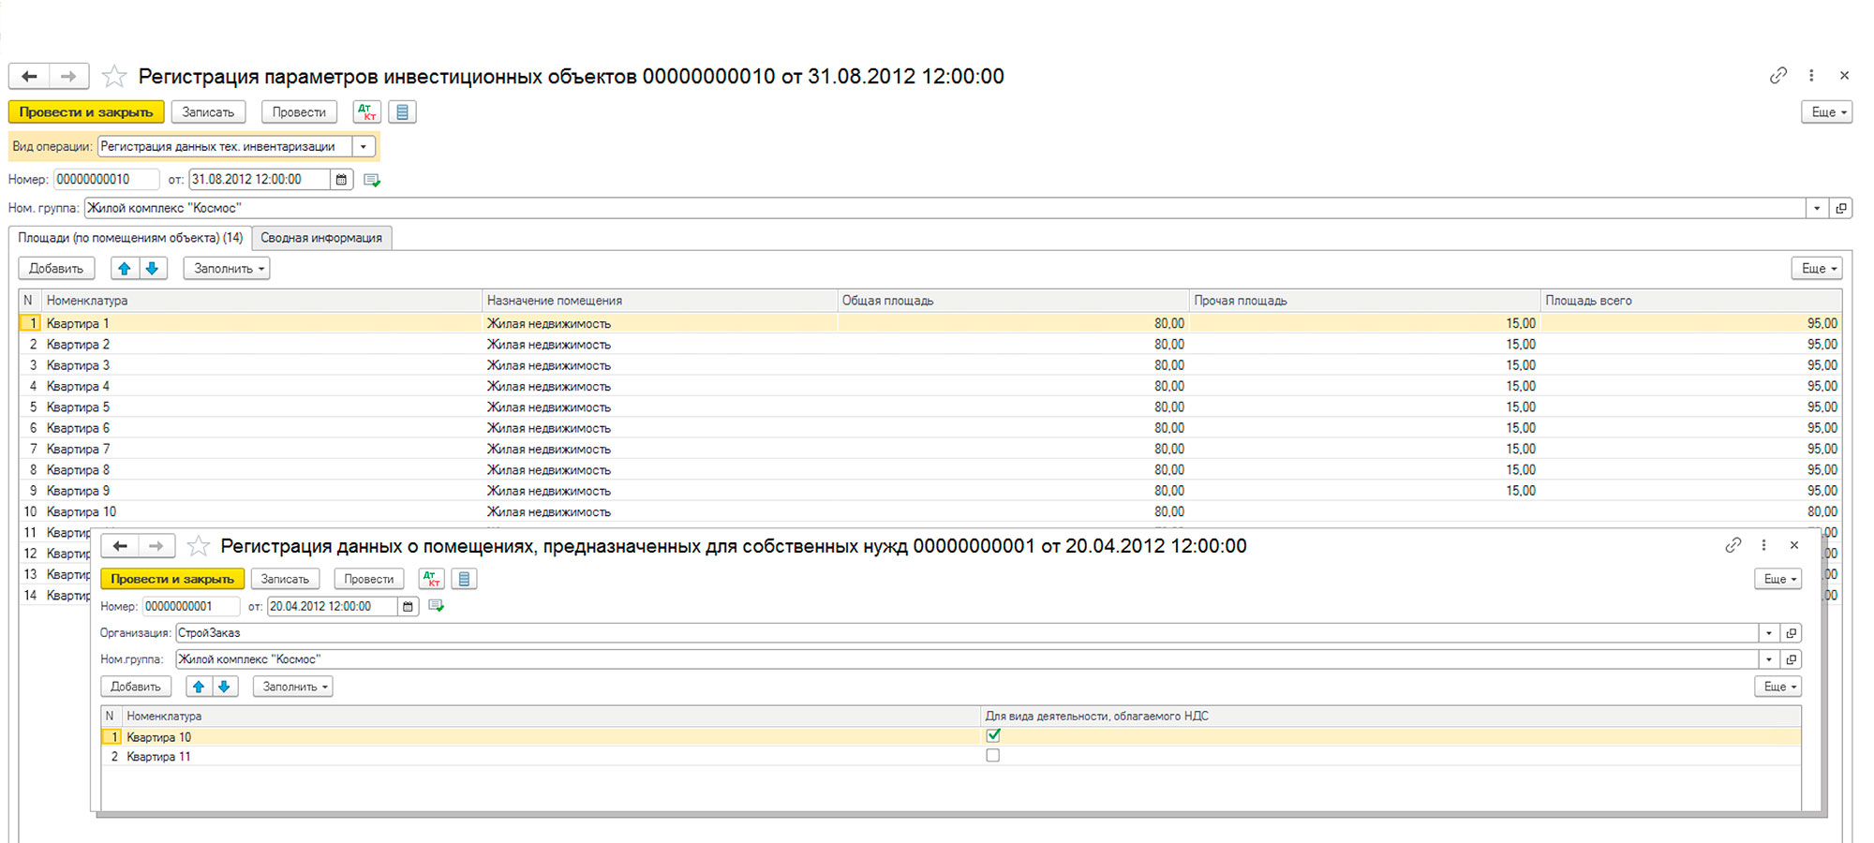The width and height of the screenshot is (1874, 843).
Task: Click Записать in the lower document window
Action: [x=285, y=579]
